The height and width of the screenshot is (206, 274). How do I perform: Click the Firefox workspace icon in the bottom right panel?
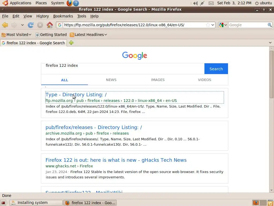click(256, 203)
